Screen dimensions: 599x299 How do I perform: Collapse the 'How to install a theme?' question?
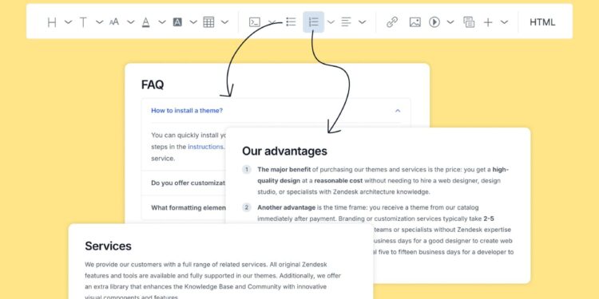coord(398,111)
